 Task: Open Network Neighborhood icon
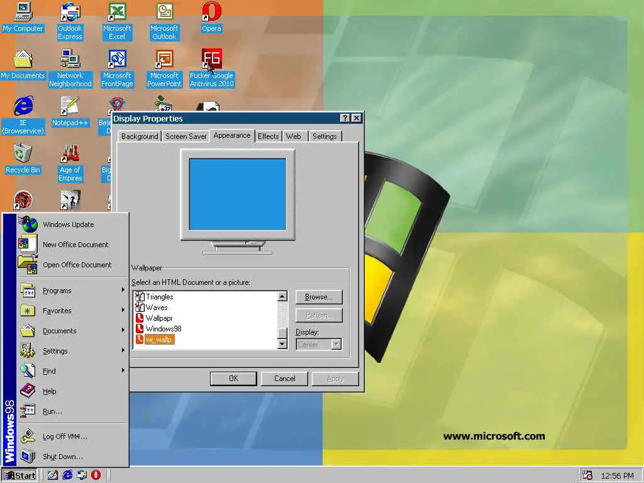70,69
